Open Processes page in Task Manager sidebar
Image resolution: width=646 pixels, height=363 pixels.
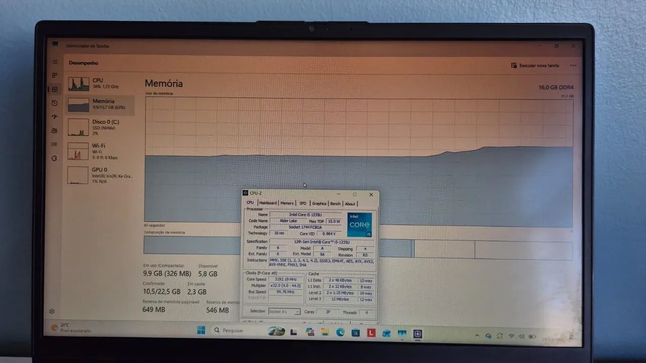click(x=55, y=76)
